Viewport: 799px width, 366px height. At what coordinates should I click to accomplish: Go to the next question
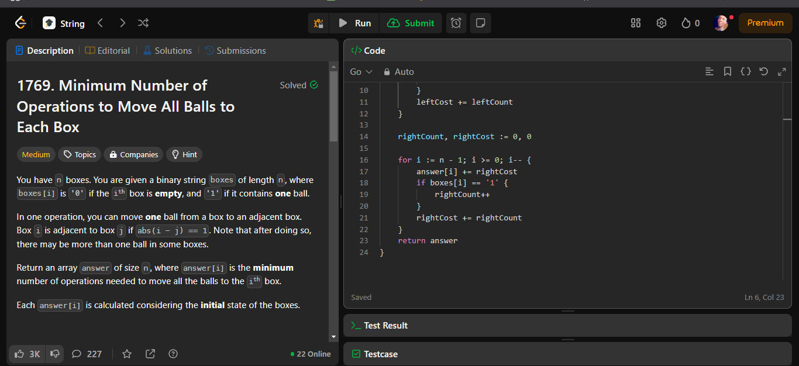tap(122, 23)
